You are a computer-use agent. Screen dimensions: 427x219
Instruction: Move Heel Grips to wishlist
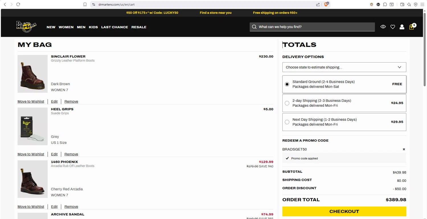pos(31,154)
